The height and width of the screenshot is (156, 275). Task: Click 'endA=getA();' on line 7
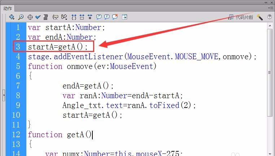(x=88, y=86)
